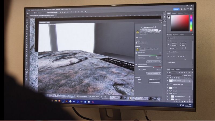Enable the Mostra solo dimensione checkbox

(137, 43)
